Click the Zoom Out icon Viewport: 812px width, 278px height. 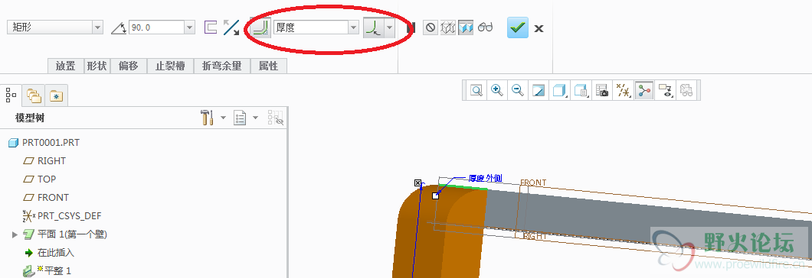coord(517,91)
